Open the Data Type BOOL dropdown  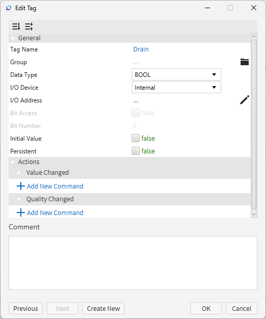point(176,74)
